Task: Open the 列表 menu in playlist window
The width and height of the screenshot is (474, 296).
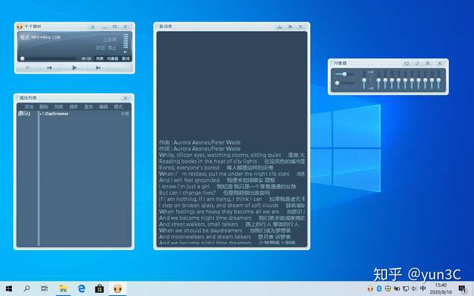Action: pos(59,107)
